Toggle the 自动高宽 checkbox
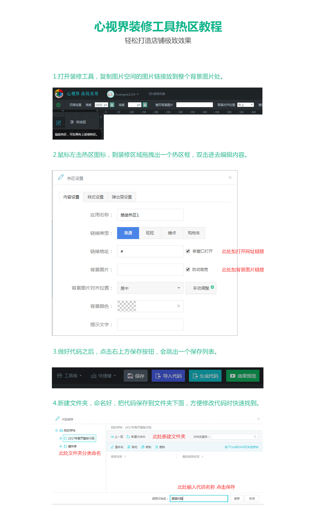Screen dimensions: 316x516 click(x=188, y=269)
